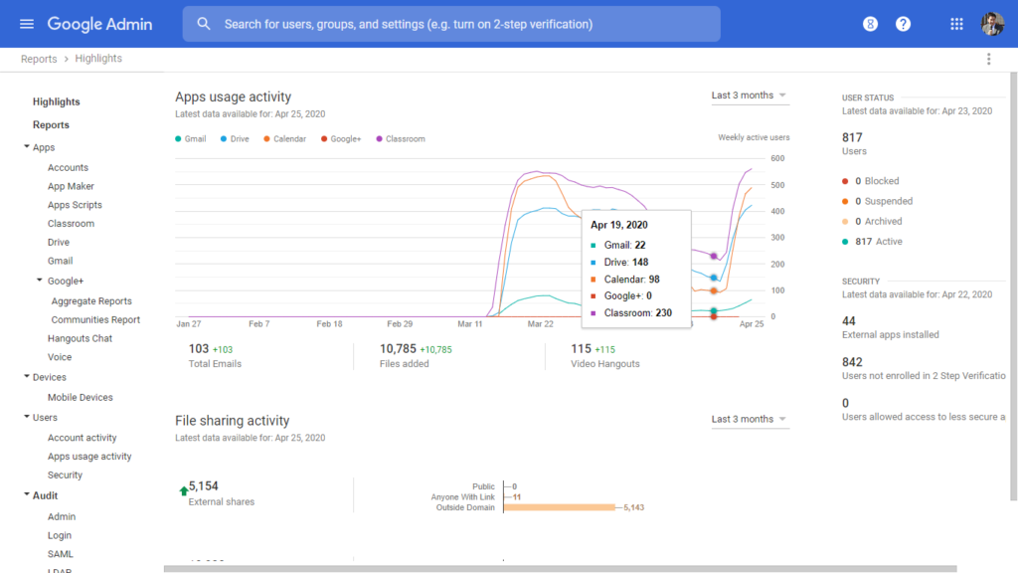Click the Drive data point on chart
This screenshot has width=1018, height=573.
pos(714,278)
